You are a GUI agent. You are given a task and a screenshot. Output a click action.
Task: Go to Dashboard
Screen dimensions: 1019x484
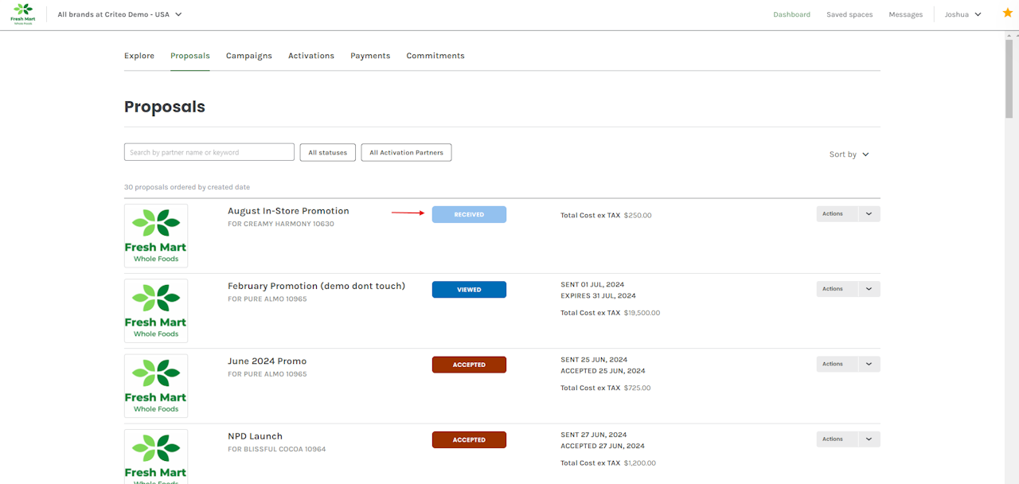click(x=791, y=14)
